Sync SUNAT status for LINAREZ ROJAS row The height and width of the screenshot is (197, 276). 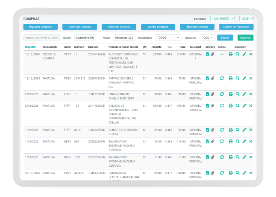coord(222,94)
